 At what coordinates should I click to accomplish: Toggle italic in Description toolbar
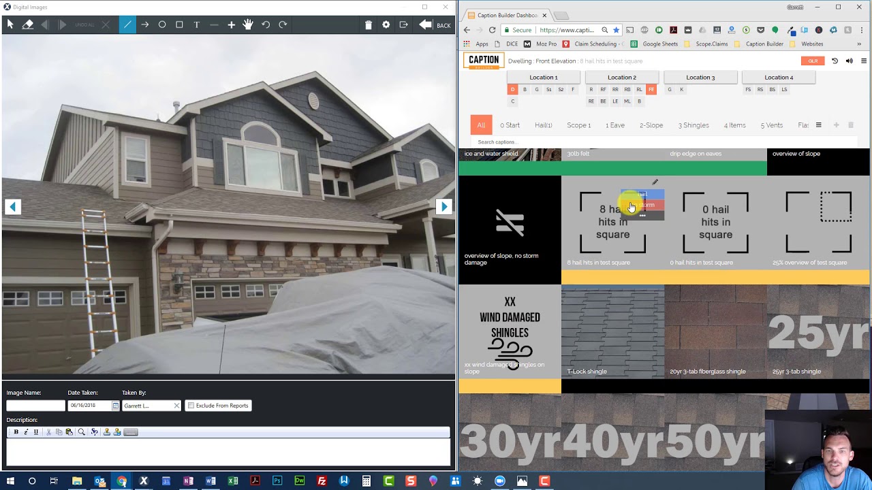26,432
